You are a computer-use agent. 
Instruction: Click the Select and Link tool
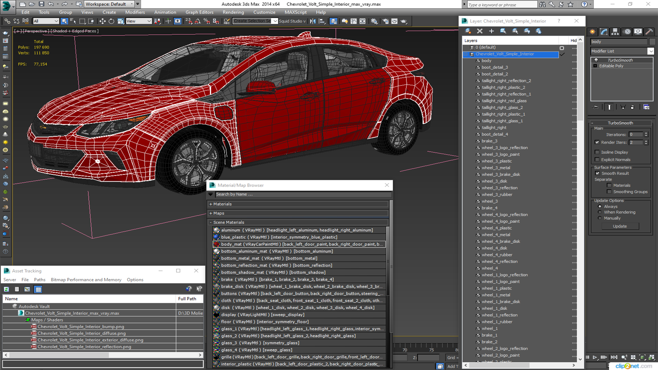tap(7, 21)
